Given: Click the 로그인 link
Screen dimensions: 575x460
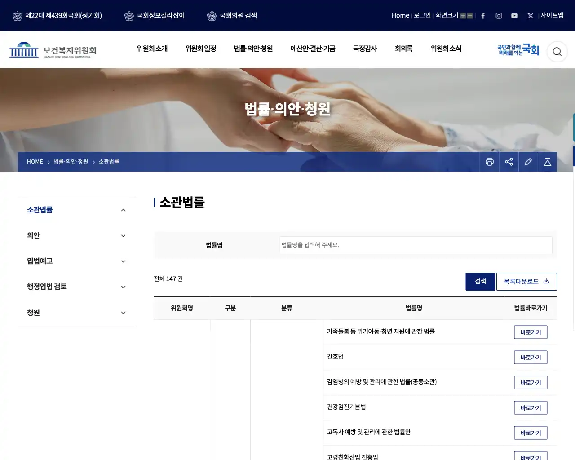Looking at the screenshot, I should click(x=422, y=15).
